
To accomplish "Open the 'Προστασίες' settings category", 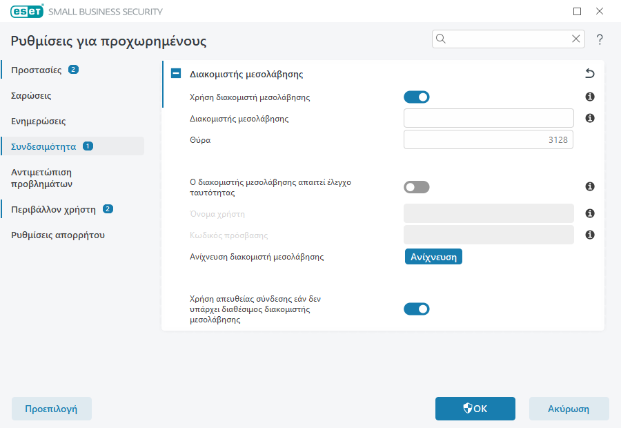I will coord(37,70).
